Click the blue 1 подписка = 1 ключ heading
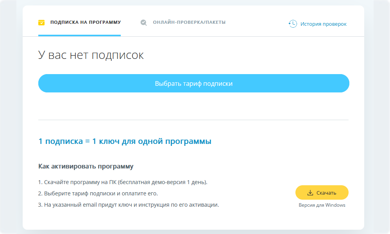This screenshot has width=390, height=234. [x=125, y=141]
